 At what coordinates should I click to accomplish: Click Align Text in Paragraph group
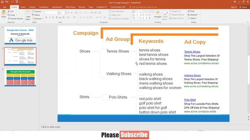tap(115, 15)
